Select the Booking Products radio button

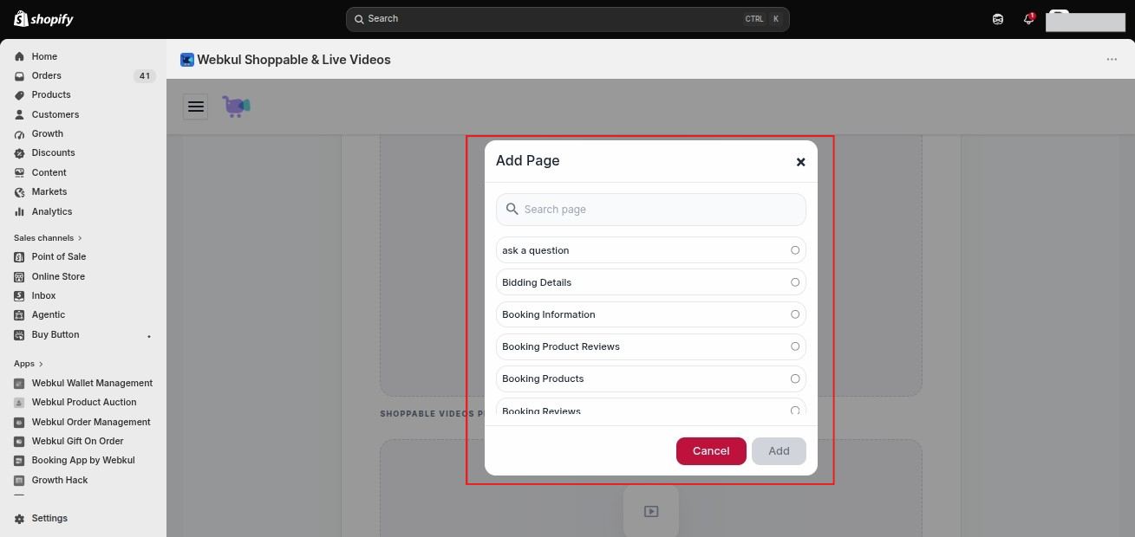point(795,378)
